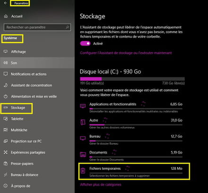Click the Rechercher un paramètre field
This screenshot has width=208, height=193.
point(37,27)
